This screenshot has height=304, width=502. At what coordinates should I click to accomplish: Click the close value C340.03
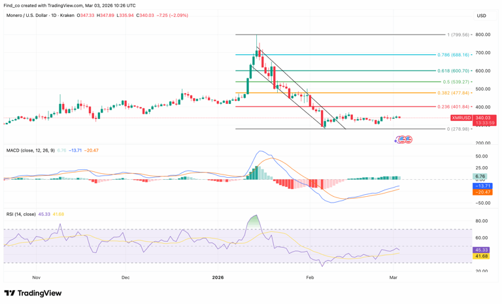[x=145, y=16]
